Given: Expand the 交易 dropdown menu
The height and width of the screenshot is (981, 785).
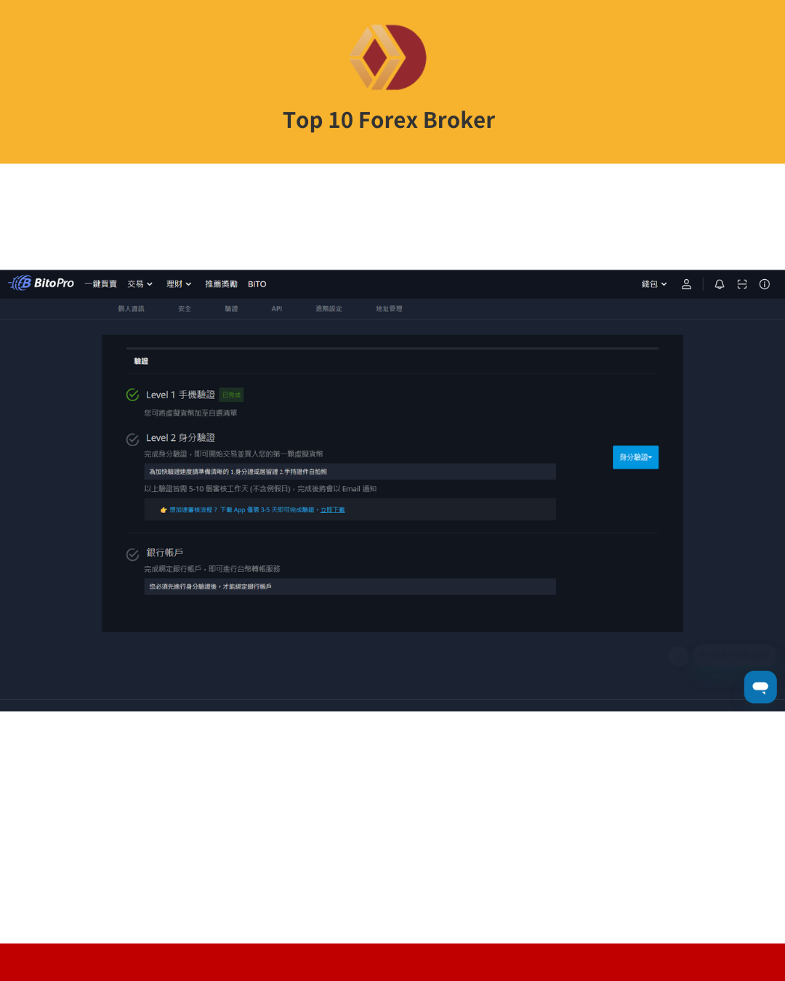Looking at the screenshot, I should coord(140,284).
